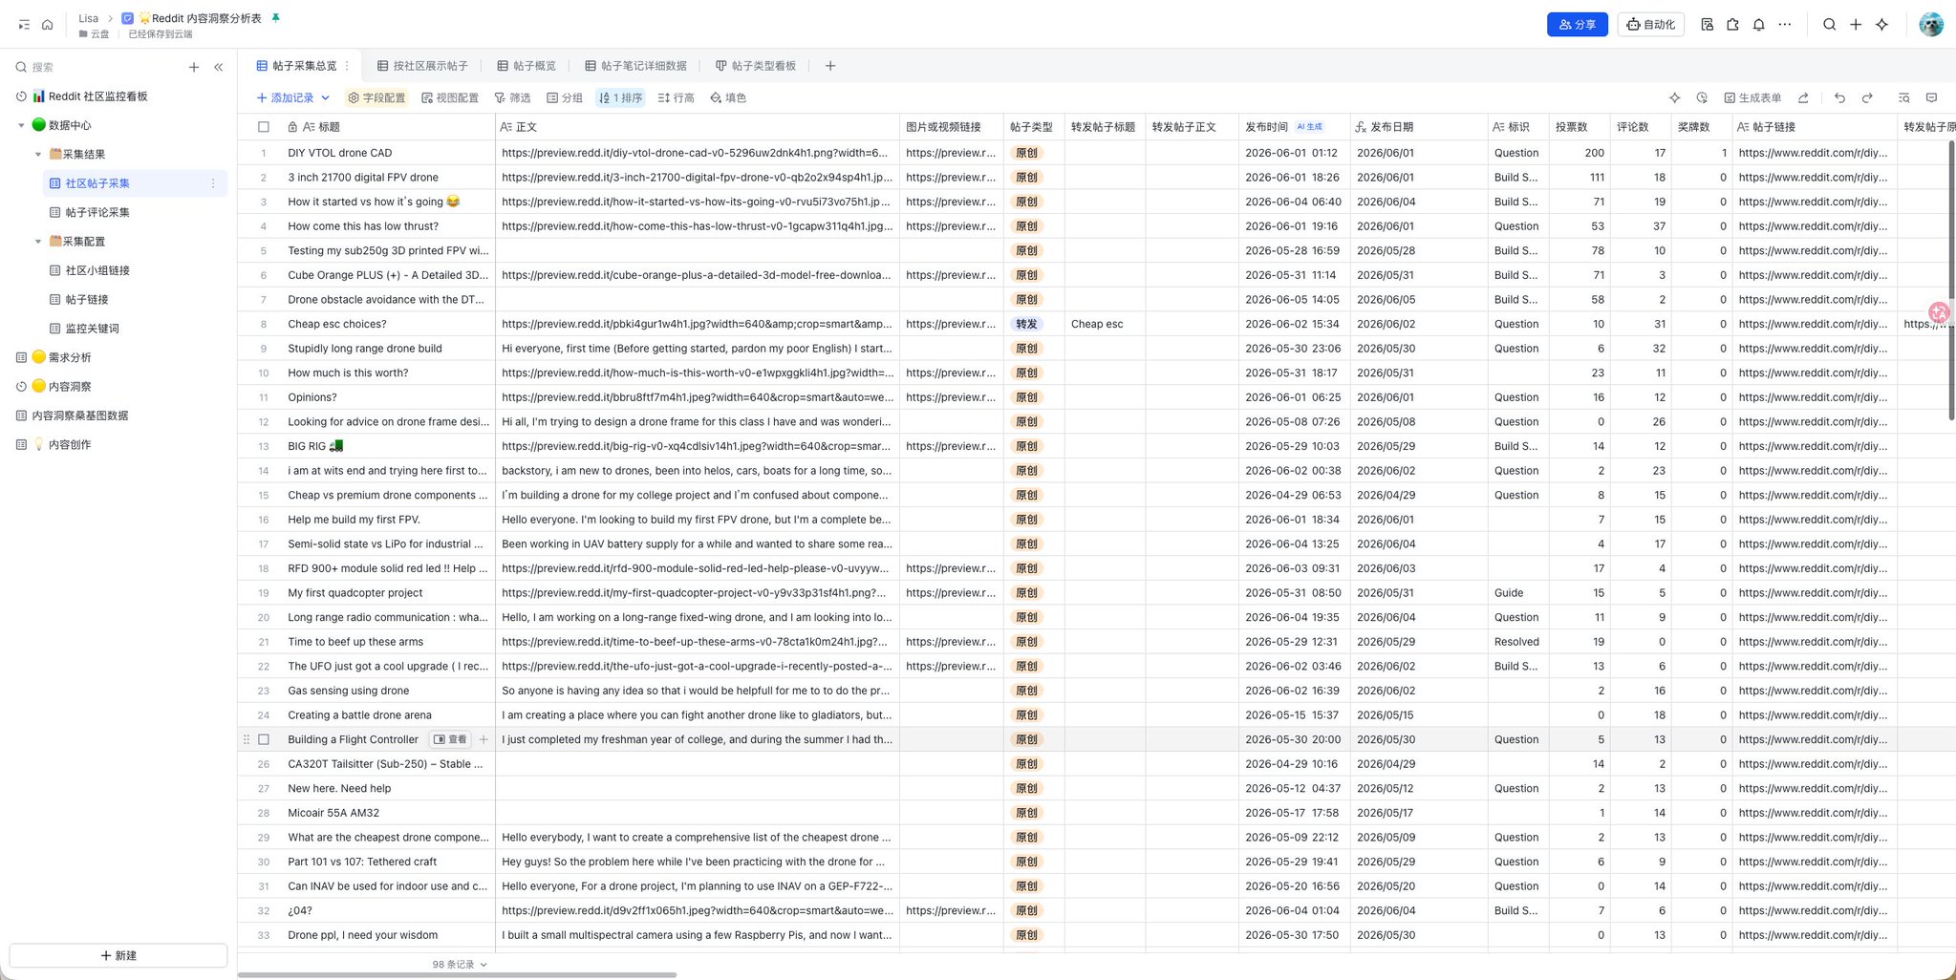Change row height (行高)
The height and width of the screenshot is (980, 1956).
676,97
